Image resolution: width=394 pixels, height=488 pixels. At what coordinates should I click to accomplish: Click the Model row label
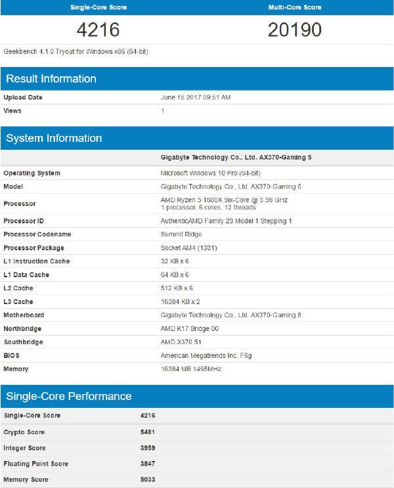coord(13,187)
